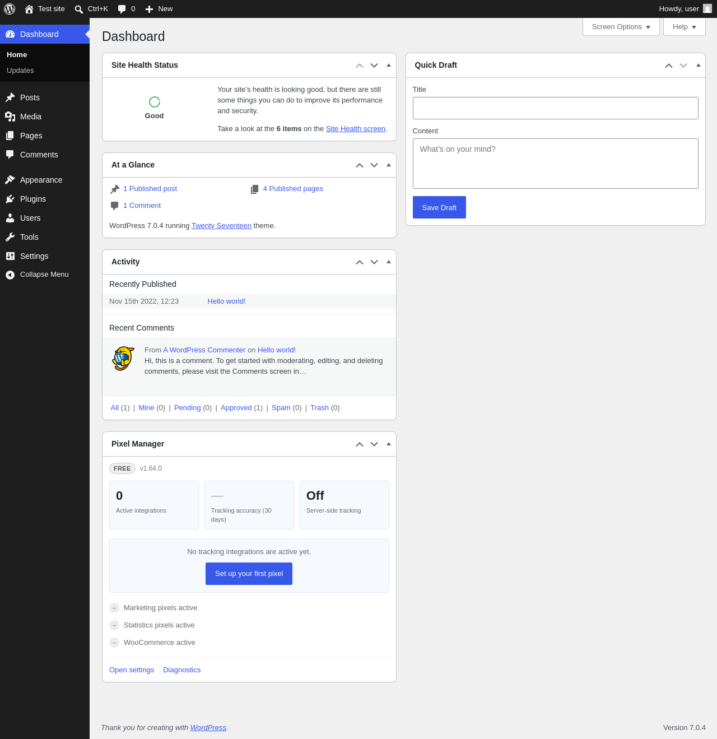Expand the Screen Options dropdown
This screenshot has height=739, width=717.
621,27
